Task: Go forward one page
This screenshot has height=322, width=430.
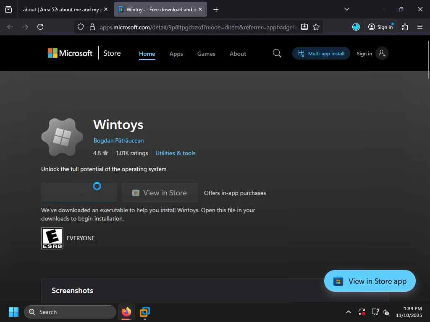Action: click(x=25, y=27)
